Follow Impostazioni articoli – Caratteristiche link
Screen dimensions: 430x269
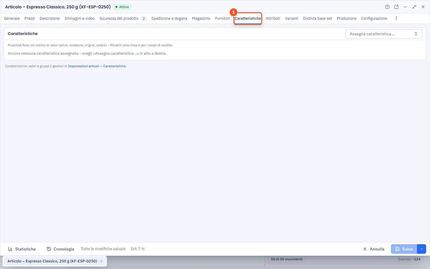coord(97,66)
